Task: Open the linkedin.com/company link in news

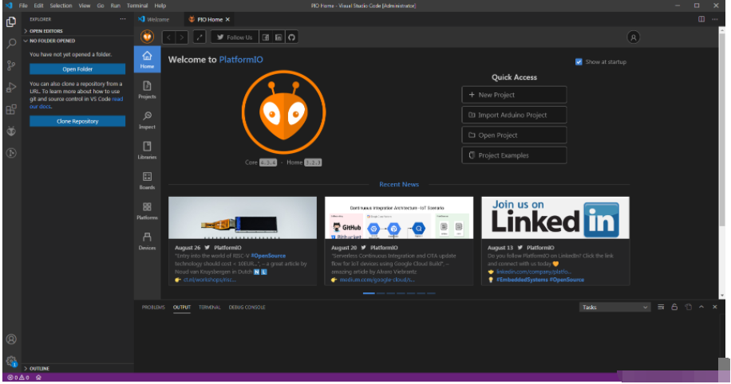Action: click(x=533, y=272)
